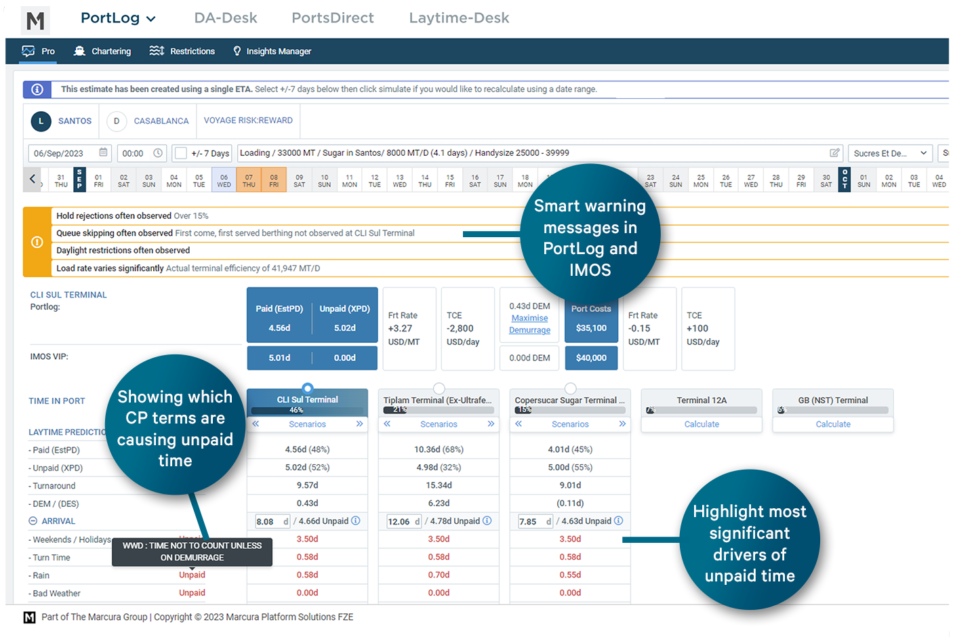
Task: Edit the 8.08 d arrival field
Action: coord(272,522)
